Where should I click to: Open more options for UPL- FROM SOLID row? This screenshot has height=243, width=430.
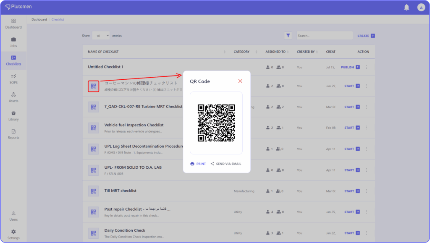pyautogui.click(x=366, y=170)
